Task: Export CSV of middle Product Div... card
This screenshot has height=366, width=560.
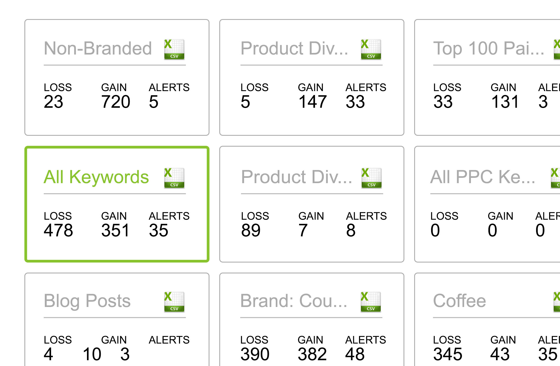Action: pyautogui.click(x=371, y=178)
